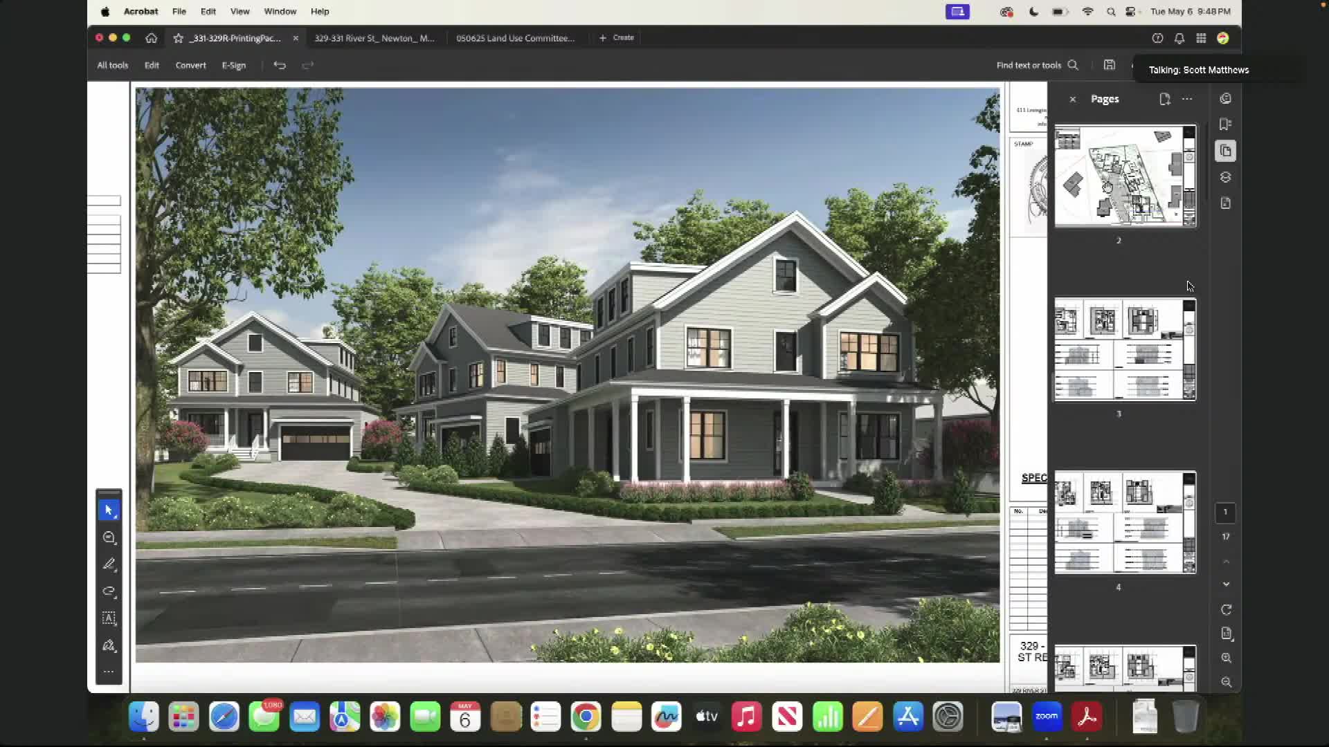This screenshot has width=1329, height=747.
Task: Go to next page chevron
Action: point(1226,584)
